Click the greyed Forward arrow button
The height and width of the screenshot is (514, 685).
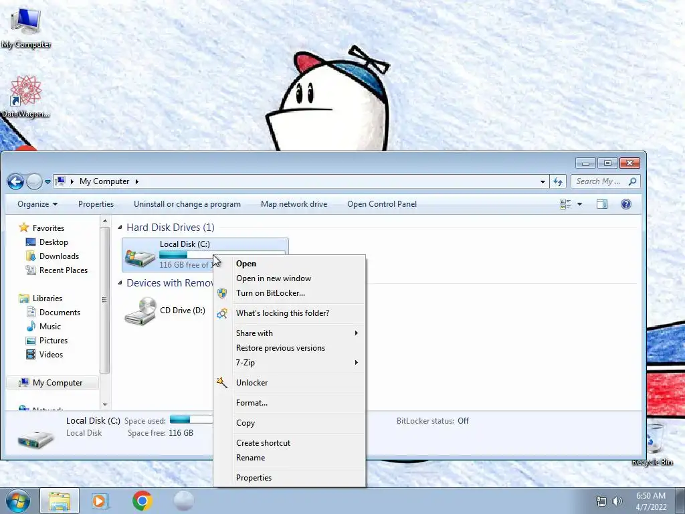tap(34, 181)
